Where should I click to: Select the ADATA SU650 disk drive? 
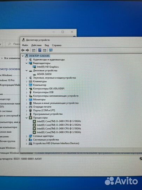click(44, 74)
